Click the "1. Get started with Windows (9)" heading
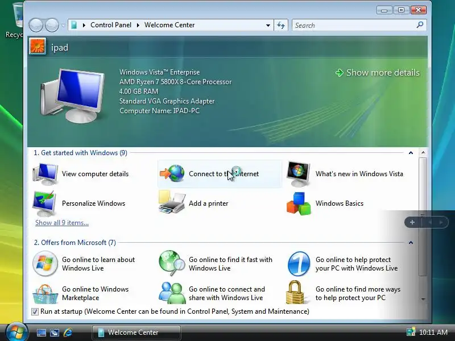This screenshot has height=341, width=455. click(80, 153)
